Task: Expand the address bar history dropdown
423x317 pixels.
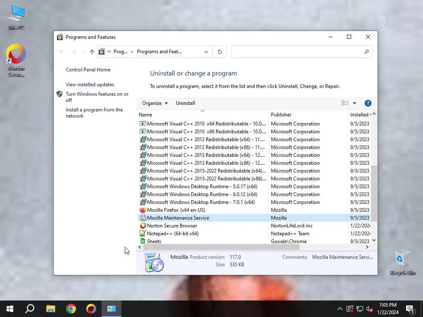Action: click(x=206, y=52)
